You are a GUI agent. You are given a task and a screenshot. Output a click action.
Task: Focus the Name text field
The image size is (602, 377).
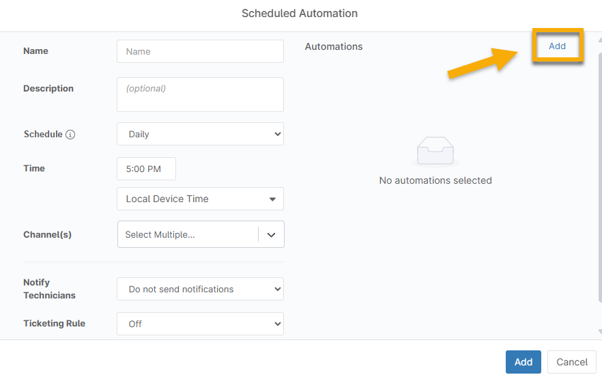200,51
